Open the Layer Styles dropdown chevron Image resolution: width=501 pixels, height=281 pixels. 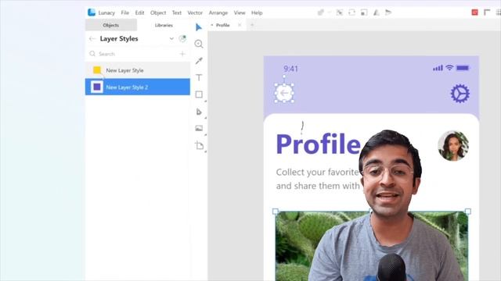(171, 38)
